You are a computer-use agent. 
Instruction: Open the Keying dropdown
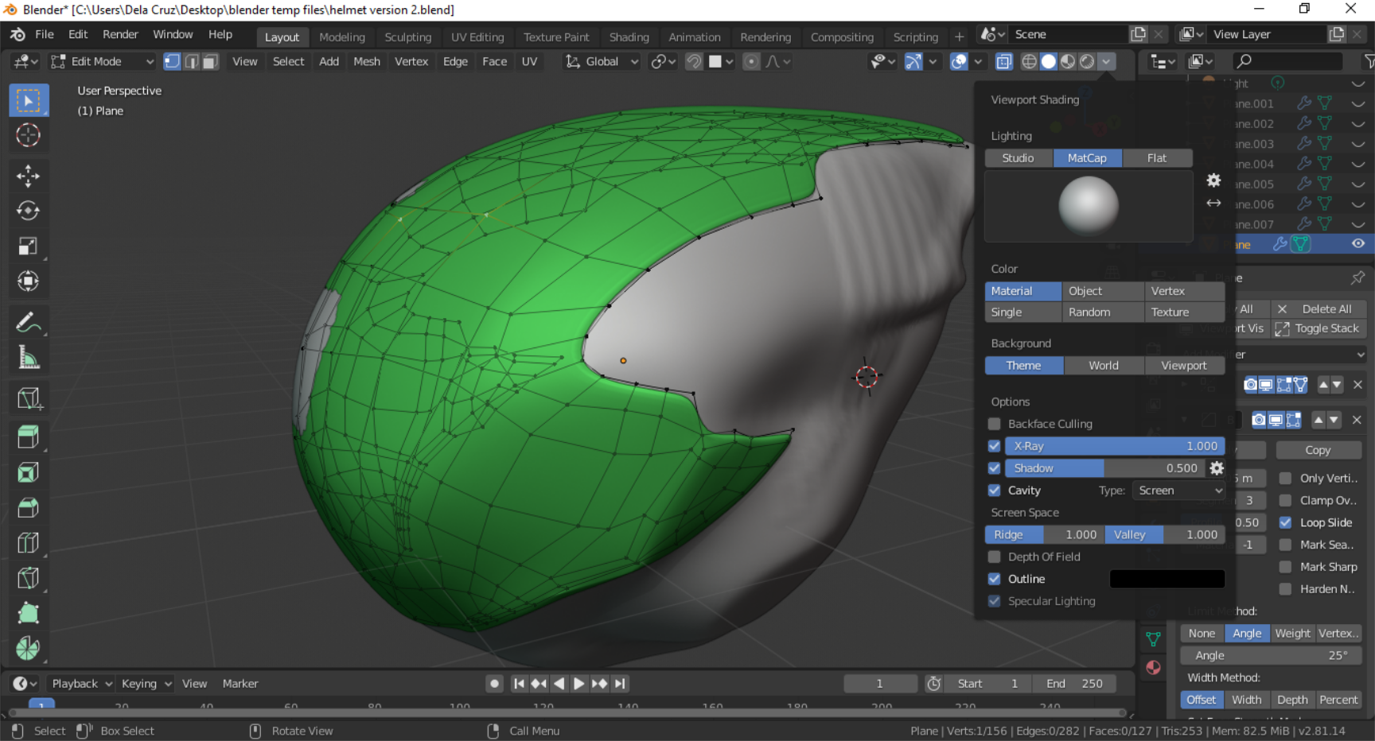146,684
